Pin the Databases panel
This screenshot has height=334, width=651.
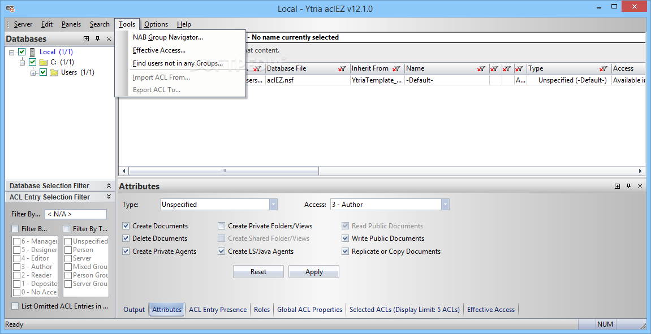coord(98,38)
